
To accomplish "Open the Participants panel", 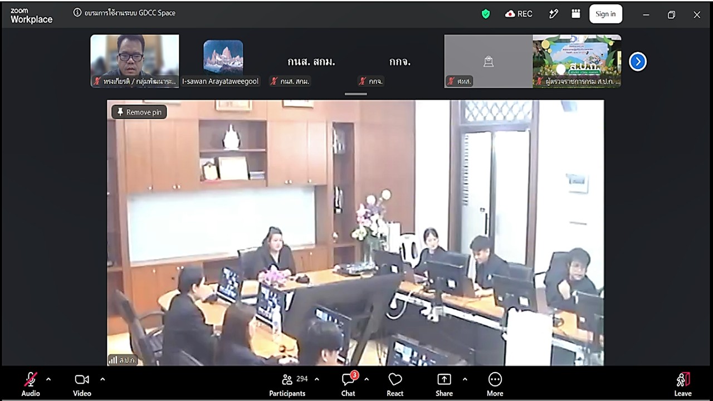I will 287,384.
